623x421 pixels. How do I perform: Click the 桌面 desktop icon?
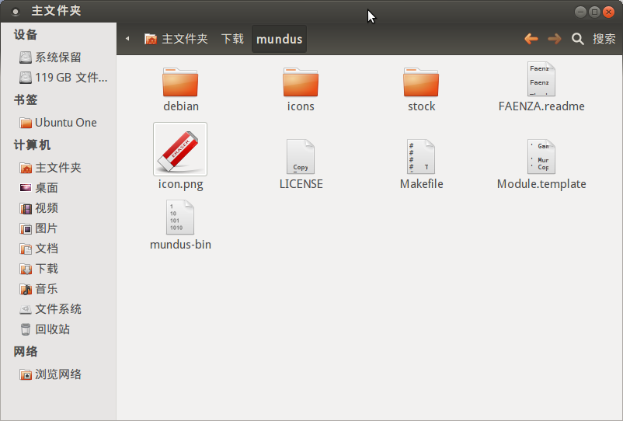point(26,187)
